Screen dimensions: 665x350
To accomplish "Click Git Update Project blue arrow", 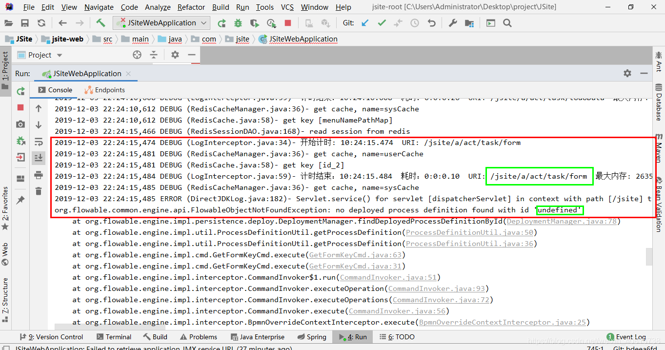I will [365, 23].
